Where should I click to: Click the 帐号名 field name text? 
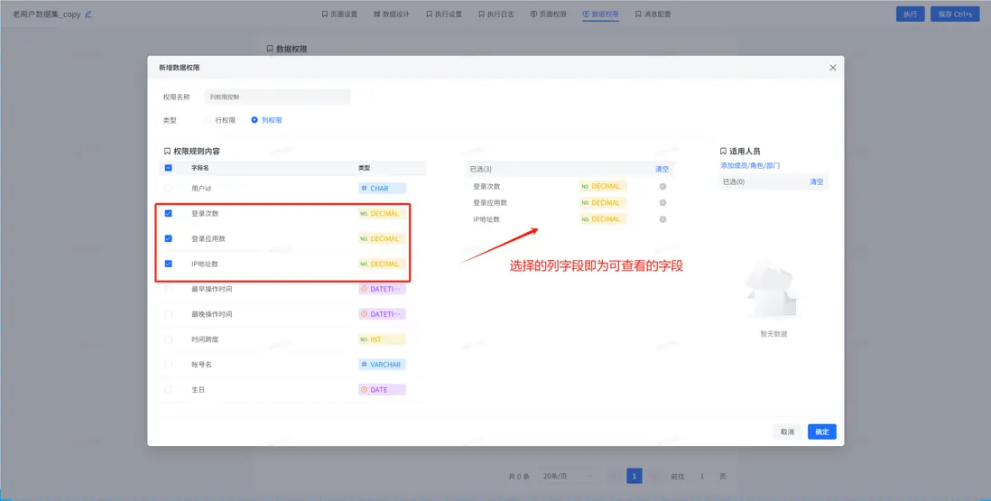coord(201,365)
